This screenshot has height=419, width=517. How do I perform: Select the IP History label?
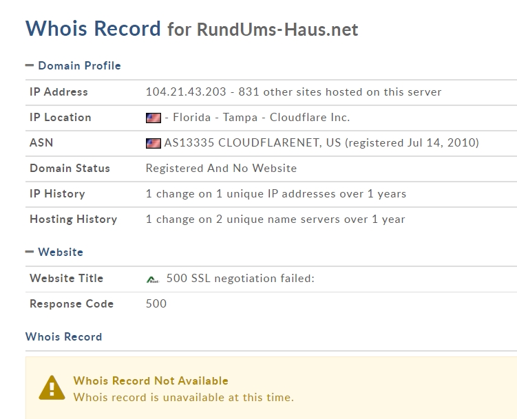click(57, 194)
